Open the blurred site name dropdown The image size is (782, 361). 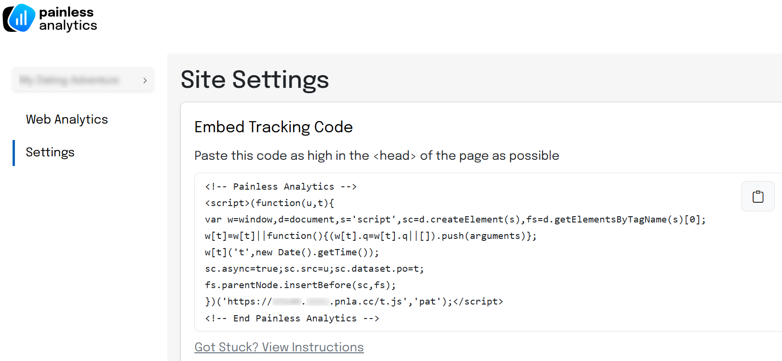pos(83,80)
